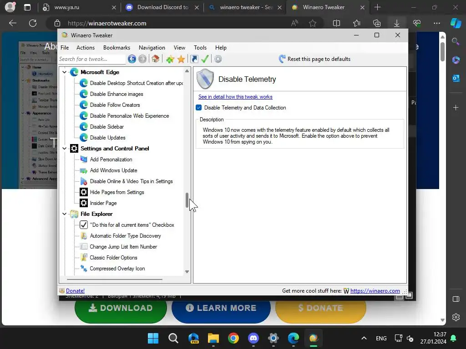Collapse the Microsoft Edge tree category
Screen dimensions: 466x349
pos(65,72)
